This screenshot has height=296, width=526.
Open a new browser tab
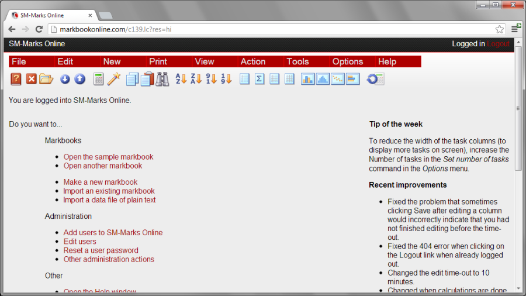point(106,15)
